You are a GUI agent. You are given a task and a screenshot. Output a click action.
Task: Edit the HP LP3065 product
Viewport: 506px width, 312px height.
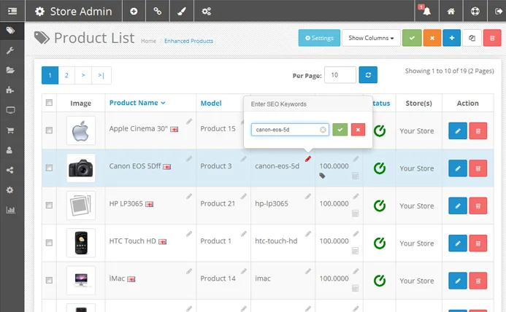pos(458,206)
